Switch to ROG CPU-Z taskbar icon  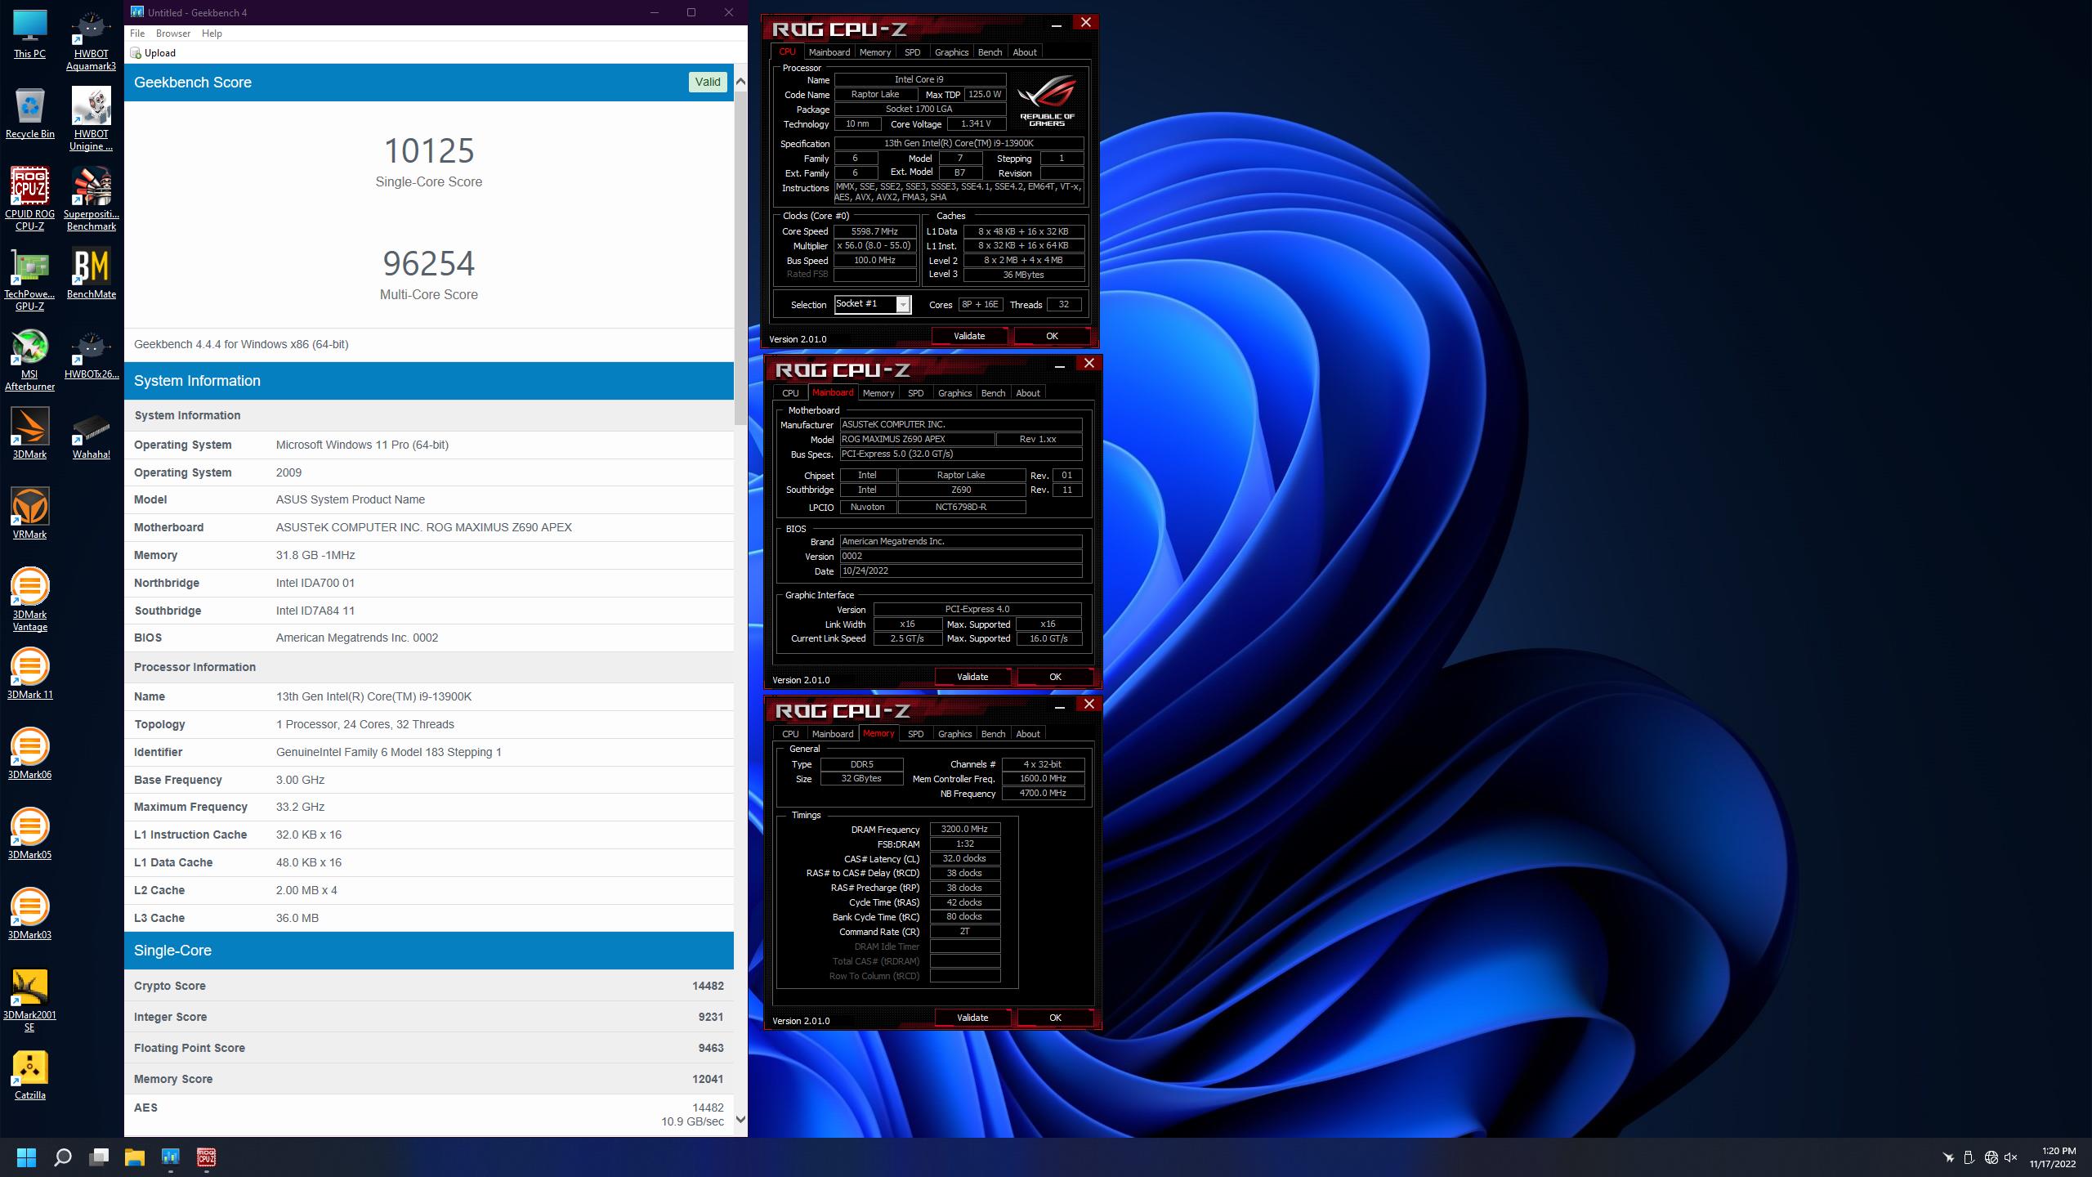(x=207, y=1157)
